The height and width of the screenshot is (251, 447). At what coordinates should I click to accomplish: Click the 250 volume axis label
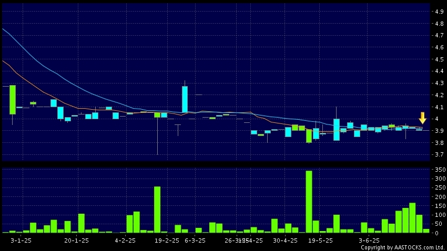click(x=440, y=187)
